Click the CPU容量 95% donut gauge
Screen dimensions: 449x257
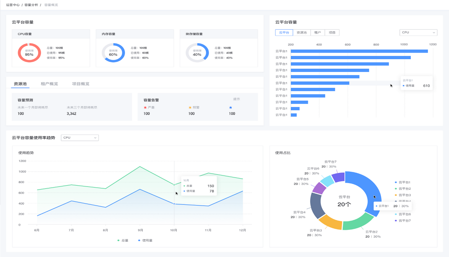(29, 53)
